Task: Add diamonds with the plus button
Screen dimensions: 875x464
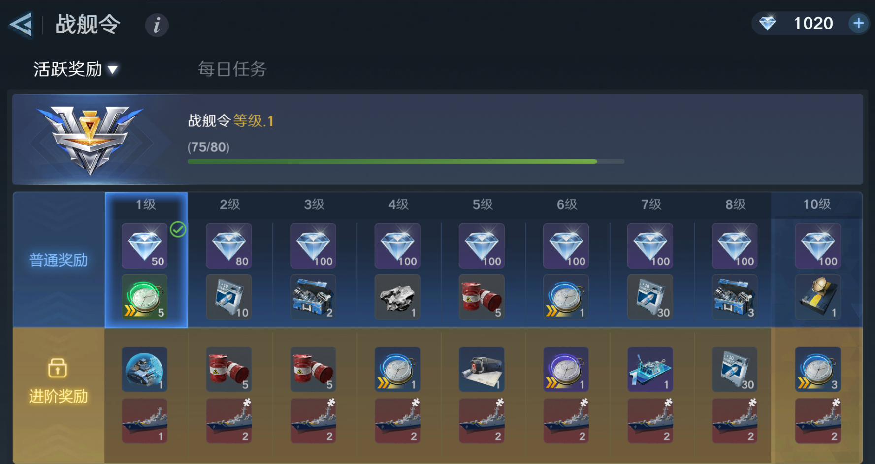Action: pos(858,23)
